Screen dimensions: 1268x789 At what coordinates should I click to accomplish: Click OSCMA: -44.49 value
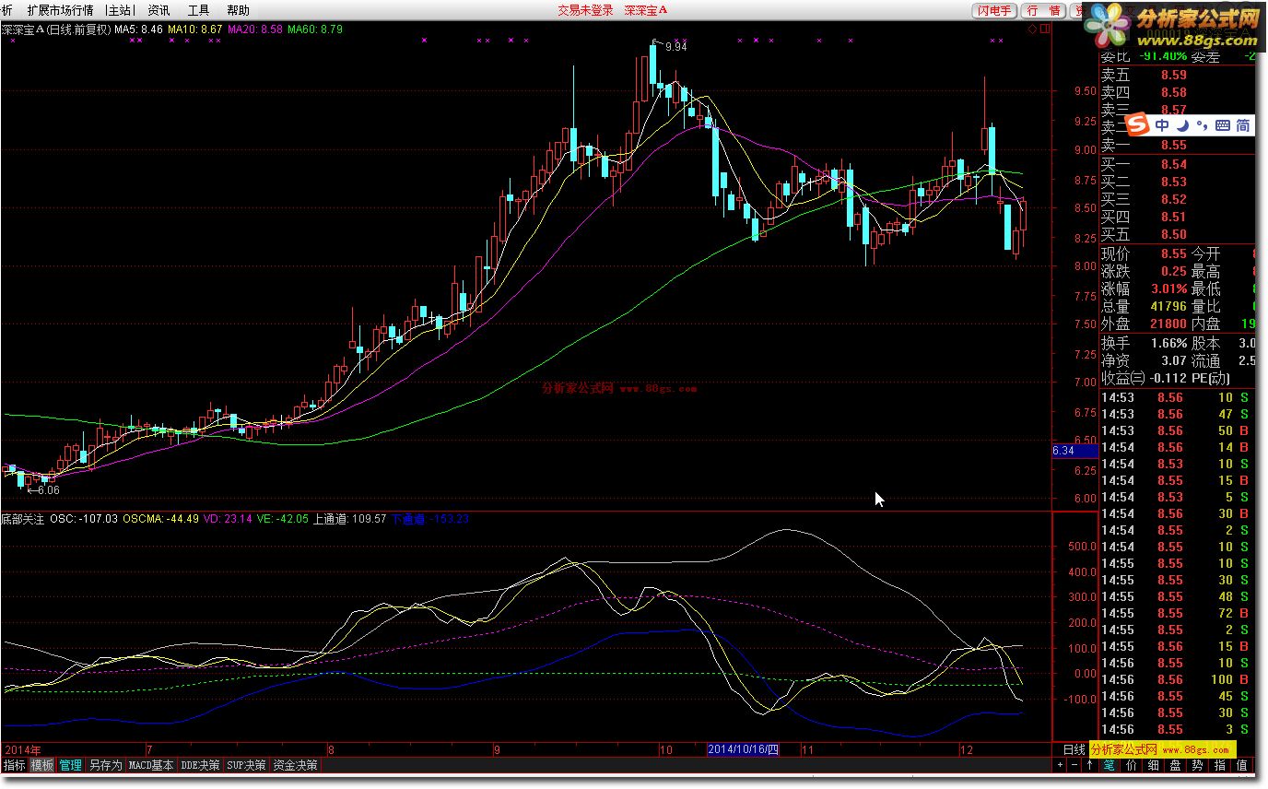click(x=160, y=519)
